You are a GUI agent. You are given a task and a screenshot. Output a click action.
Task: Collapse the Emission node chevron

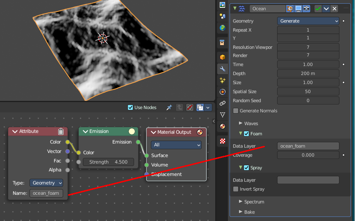[x=85, y=131]
